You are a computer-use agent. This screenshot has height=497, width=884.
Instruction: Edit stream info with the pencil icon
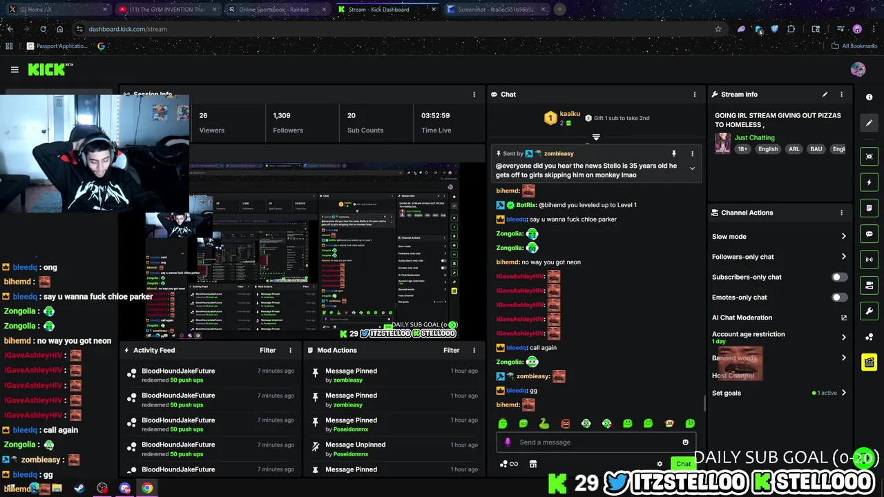pyautogui.click(x=825, y=95)
